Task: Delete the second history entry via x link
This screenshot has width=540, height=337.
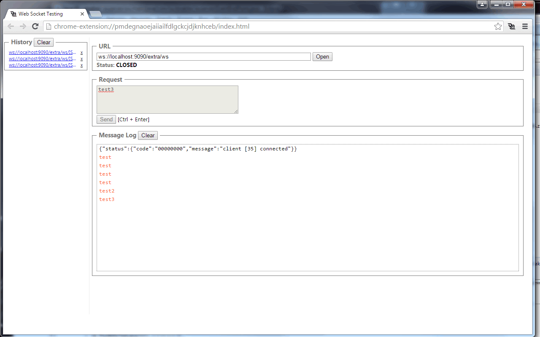Action: tap(81, 59)
